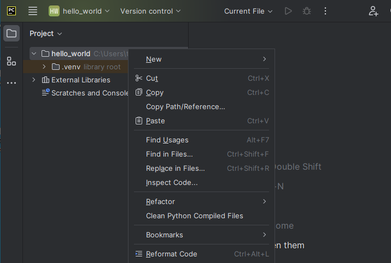This screenshot has width=391, height=263.
Task: Choose Copy Path/Reference from context menu
Action: click(185, 106)
